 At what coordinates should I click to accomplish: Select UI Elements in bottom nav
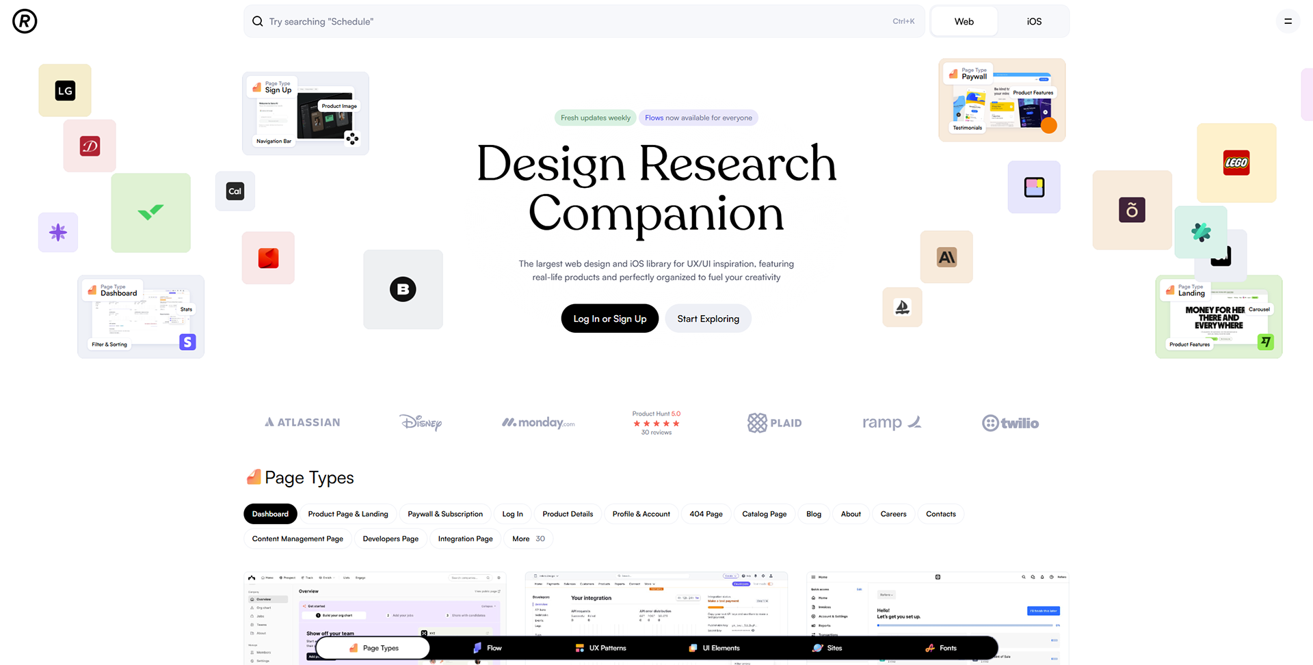tap(715, 648)
